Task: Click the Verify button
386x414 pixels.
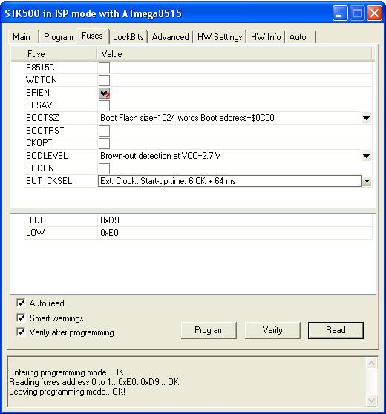Action: pos(272,330)
